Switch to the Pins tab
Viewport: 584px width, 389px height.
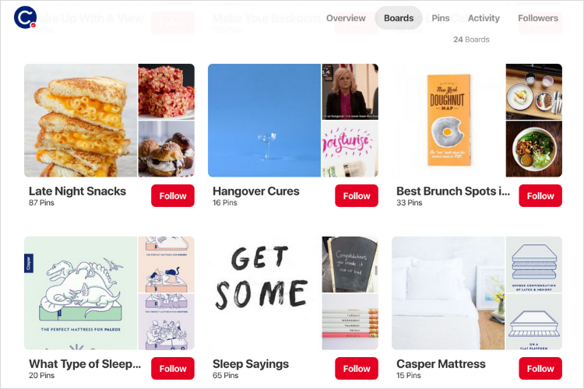tap(440, 18)
